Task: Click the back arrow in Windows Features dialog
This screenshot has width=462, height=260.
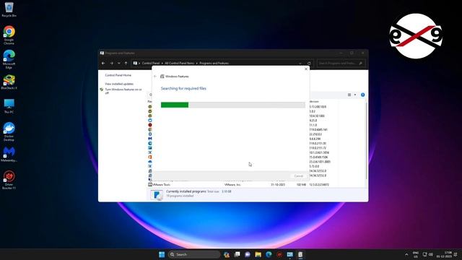Action: coord(155,77)
